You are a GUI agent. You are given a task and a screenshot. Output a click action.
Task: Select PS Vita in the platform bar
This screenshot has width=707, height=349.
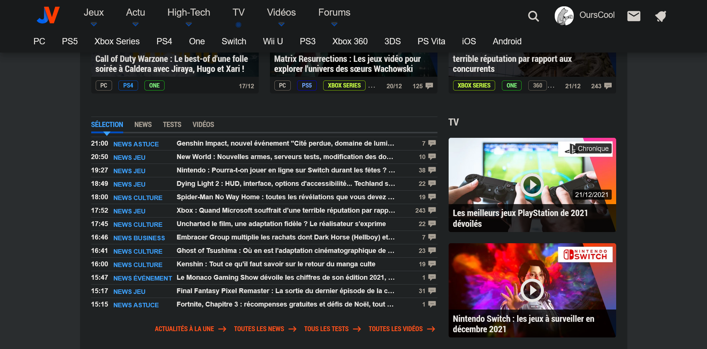point(431,41)
